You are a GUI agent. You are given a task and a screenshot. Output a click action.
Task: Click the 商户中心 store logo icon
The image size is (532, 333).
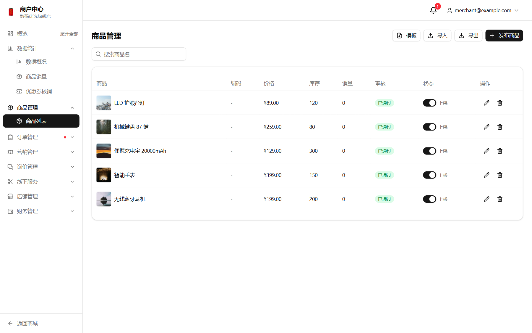click(11, 12)
